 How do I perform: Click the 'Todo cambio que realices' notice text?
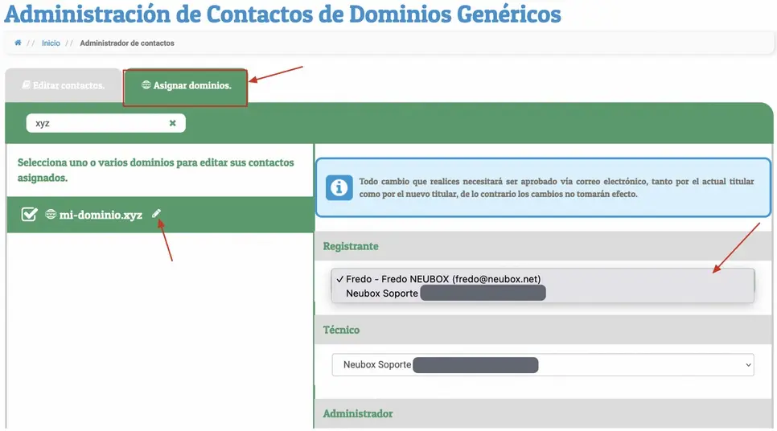(x=556, y=187)
